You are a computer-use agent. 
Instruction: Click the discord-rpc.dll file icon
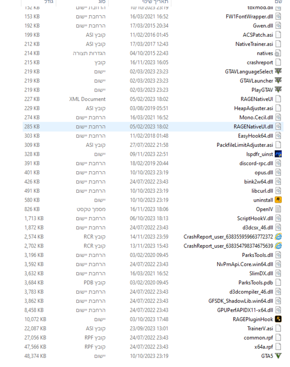pos(278,163)
